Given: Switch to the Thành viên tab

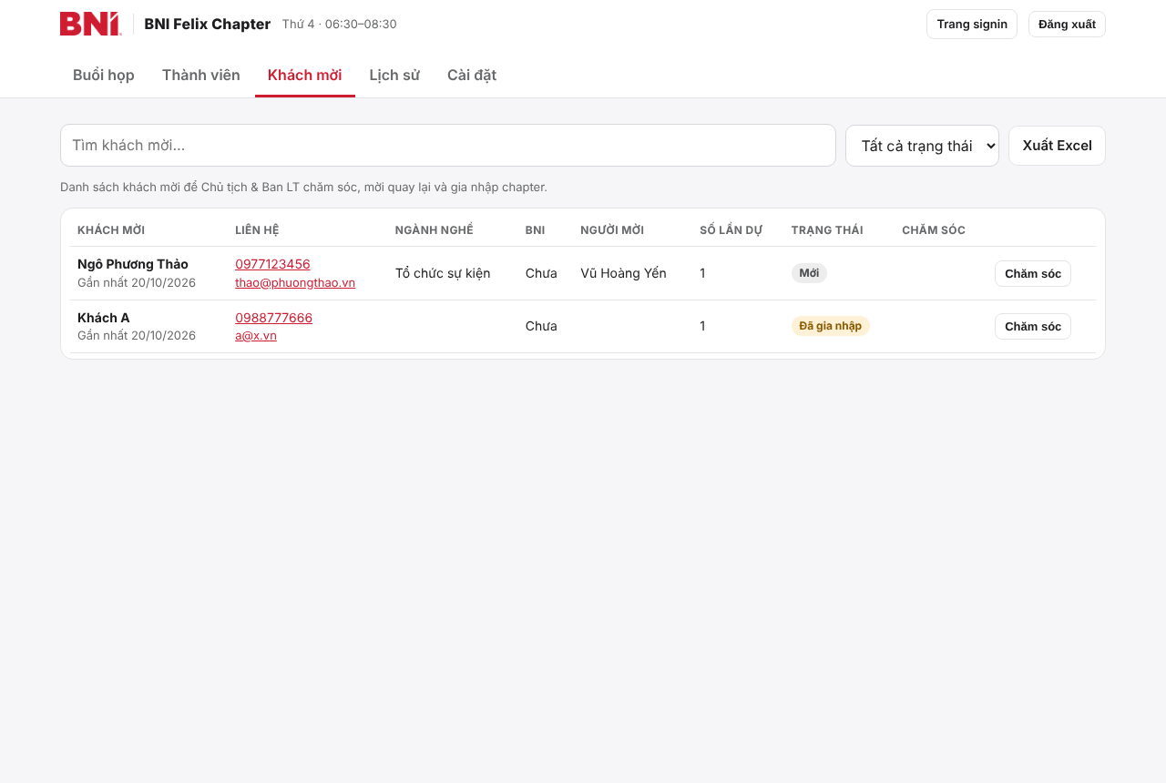Looking at the screenshot, I should [x=201, y=75].
